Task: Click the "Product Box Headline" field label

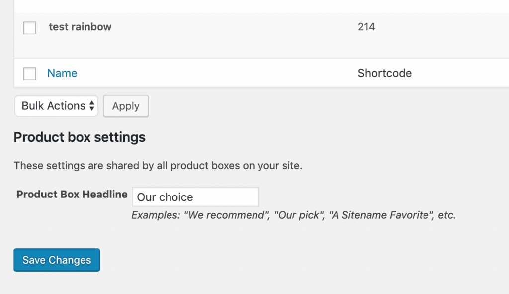Action: click(x=72, y=194)
